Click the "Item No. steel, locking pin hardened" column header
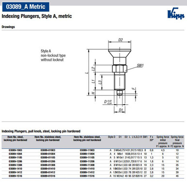Viewport: 187px width, 182px height. 16,139
